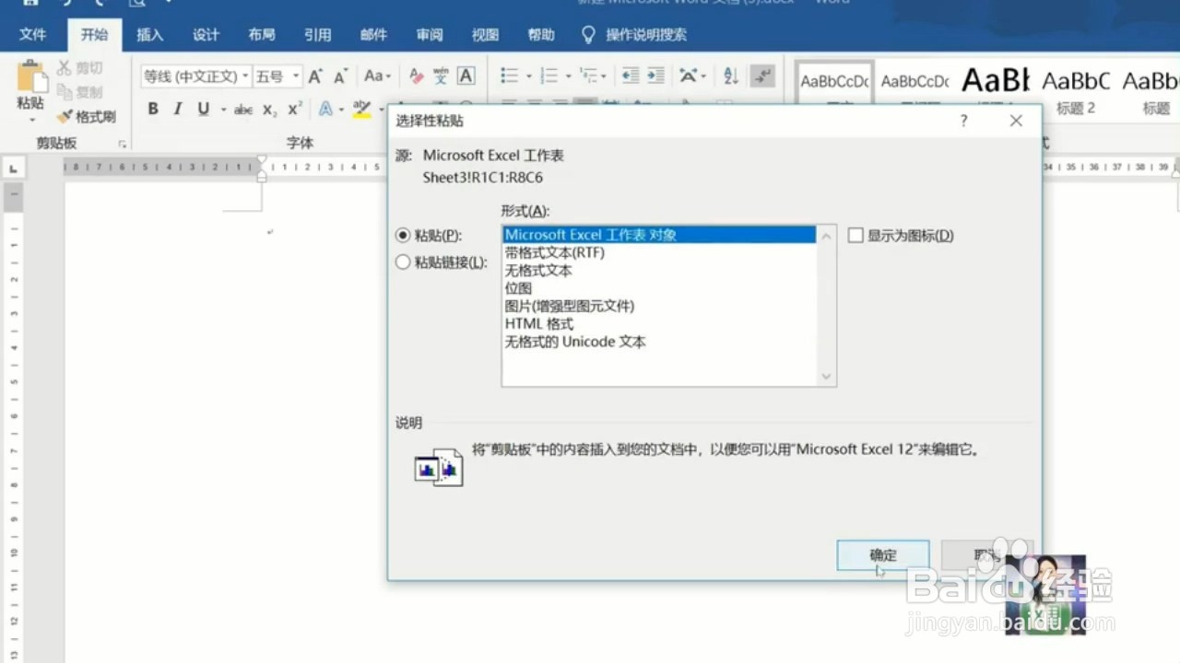Image resolution: width=1180 pixels, height=663 pixels.
Task: Click the lightbulb Tell Me search icon
Action: (x=588, y=34)
